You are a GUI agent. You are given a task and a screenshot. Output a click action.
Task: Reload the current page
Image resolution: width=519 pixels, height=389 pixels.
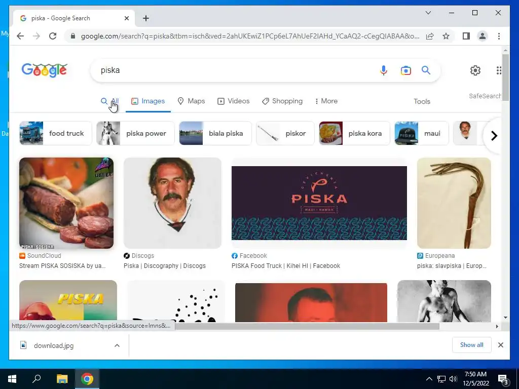[53, 36]
